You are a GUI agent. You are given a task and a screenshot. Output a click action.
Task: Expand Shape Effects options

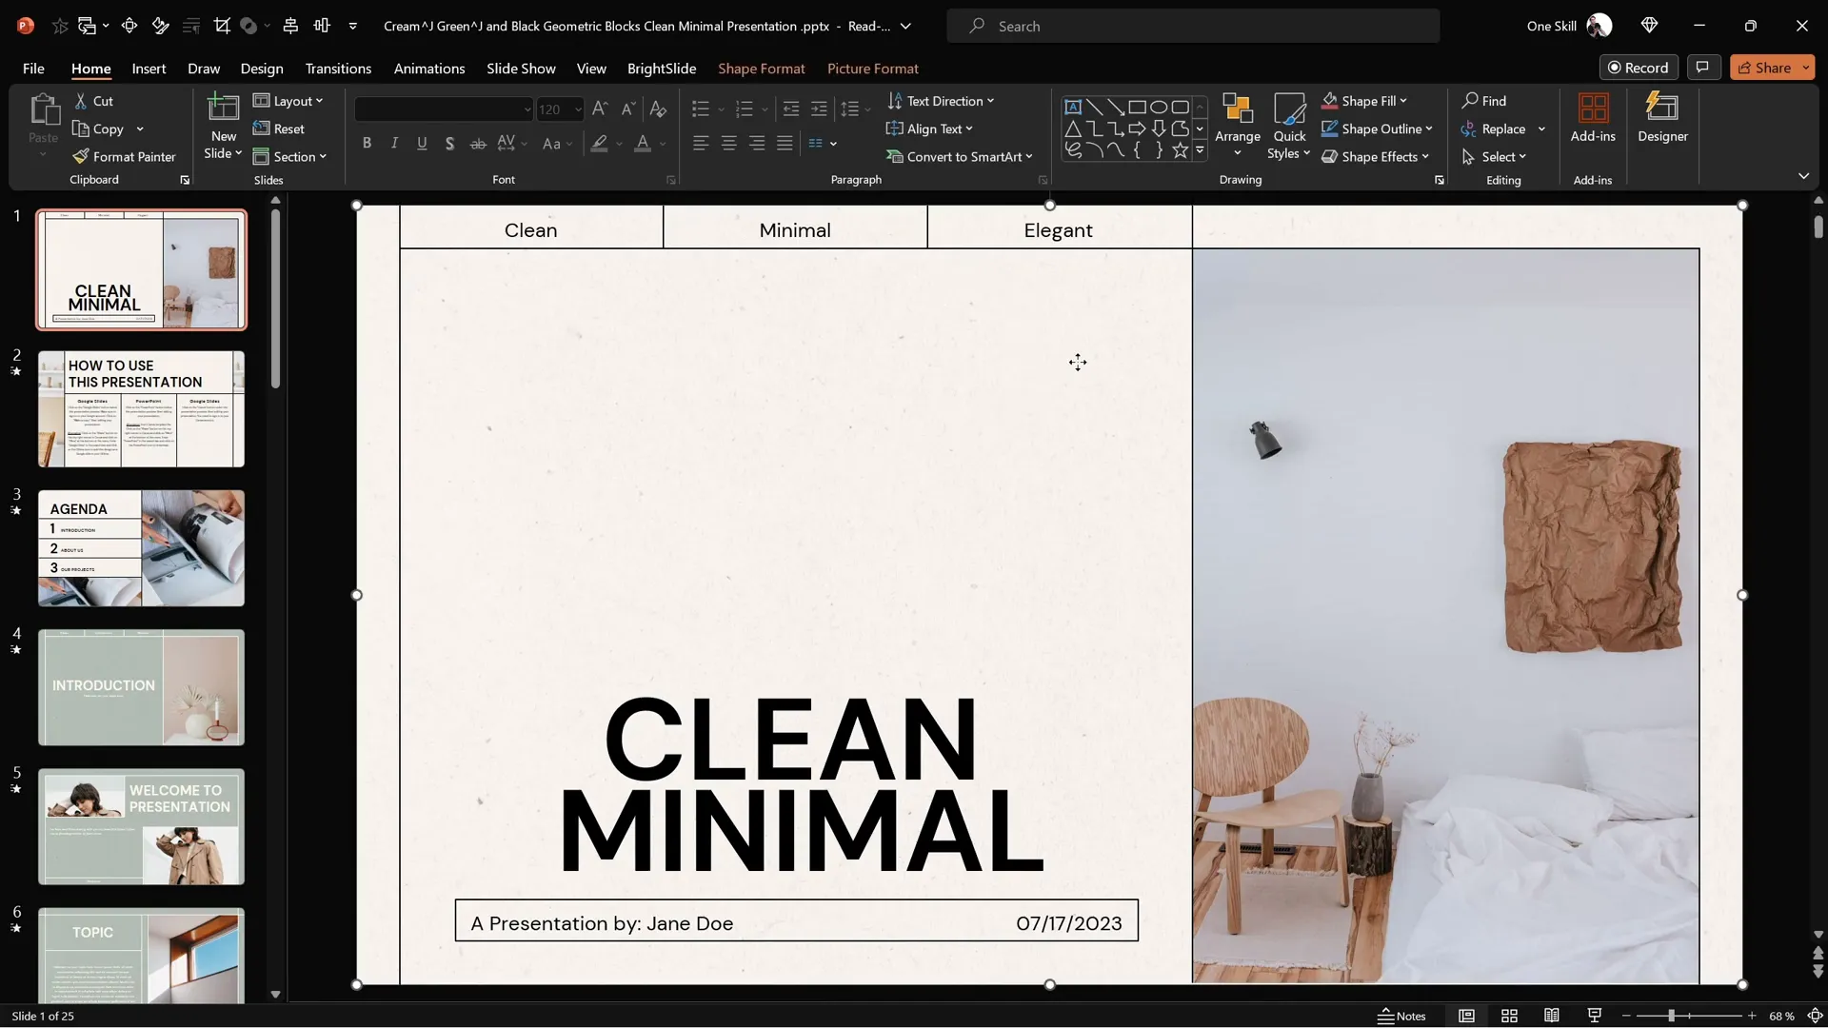[1376, 156]
